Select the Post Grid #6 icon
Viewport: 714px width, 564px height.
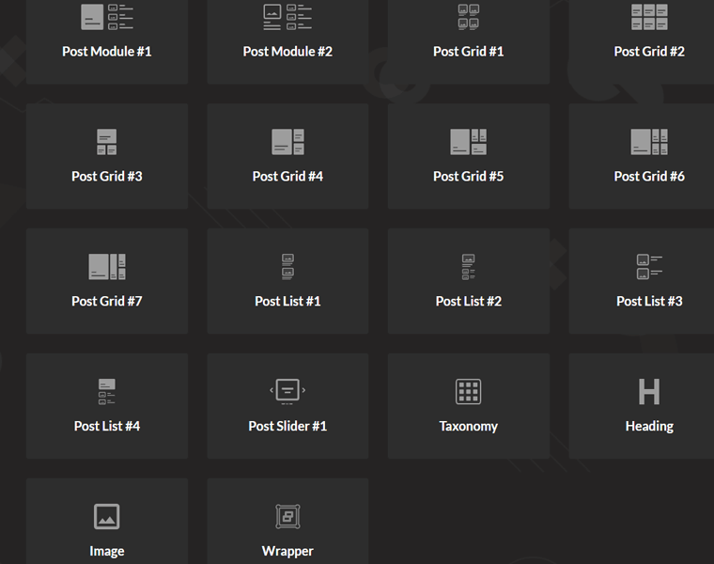tap(649, 142)
